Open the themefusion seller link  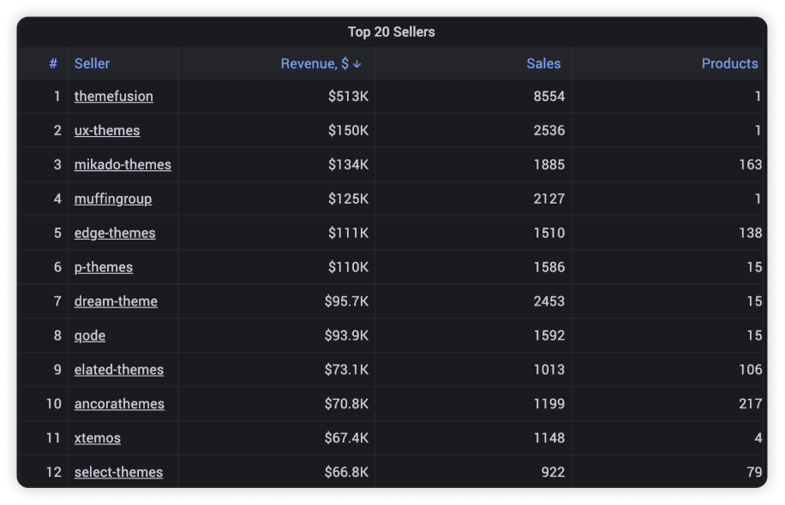114,97
